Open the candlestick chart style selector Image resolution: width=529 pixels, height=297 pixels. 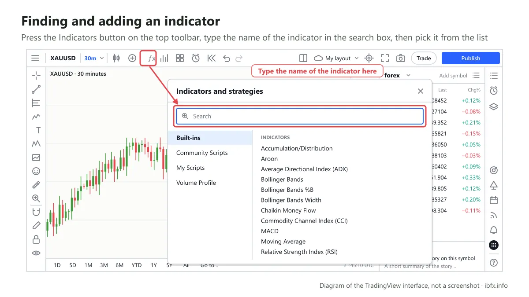click(x=116, y=58)
